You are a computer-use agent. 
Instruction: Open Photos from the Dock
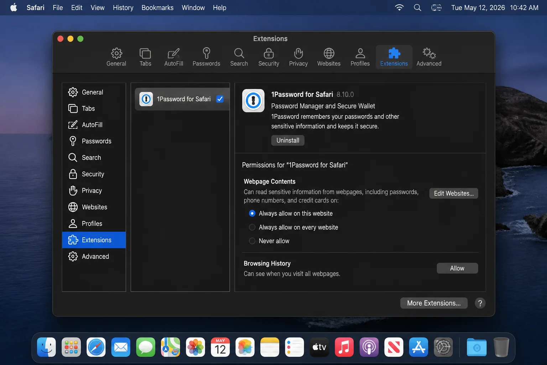(x=196, y=347)
